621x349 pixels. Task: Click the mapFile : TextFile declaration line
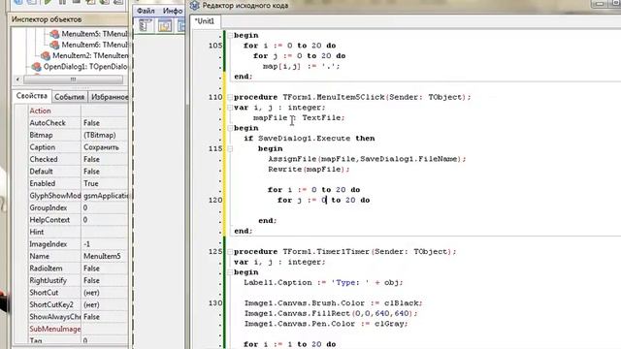(299, 117)
